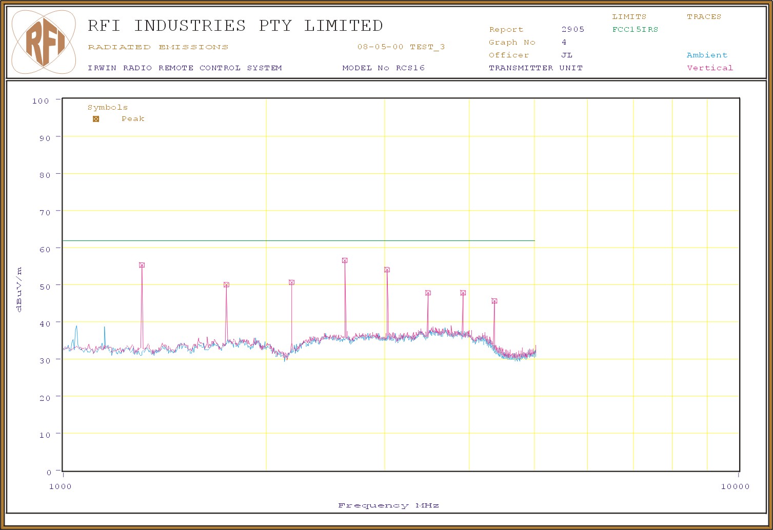Click the MODEL No RCS16 text

click(x=383, y=68)
